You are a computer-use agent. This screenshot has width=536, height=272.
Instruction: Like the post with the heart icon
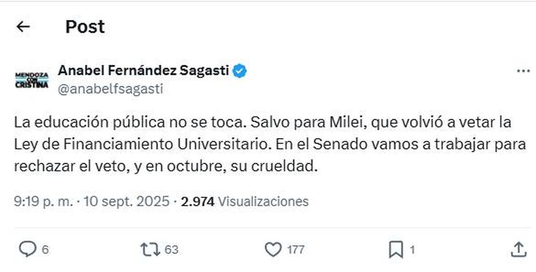point(273,249)
